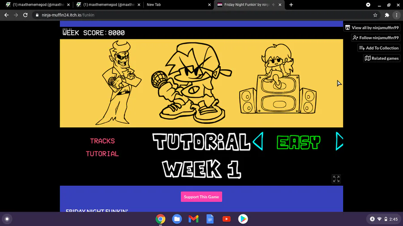Open Related games
The width and height of the screenshot is (403, 226).
pos(382,58)
